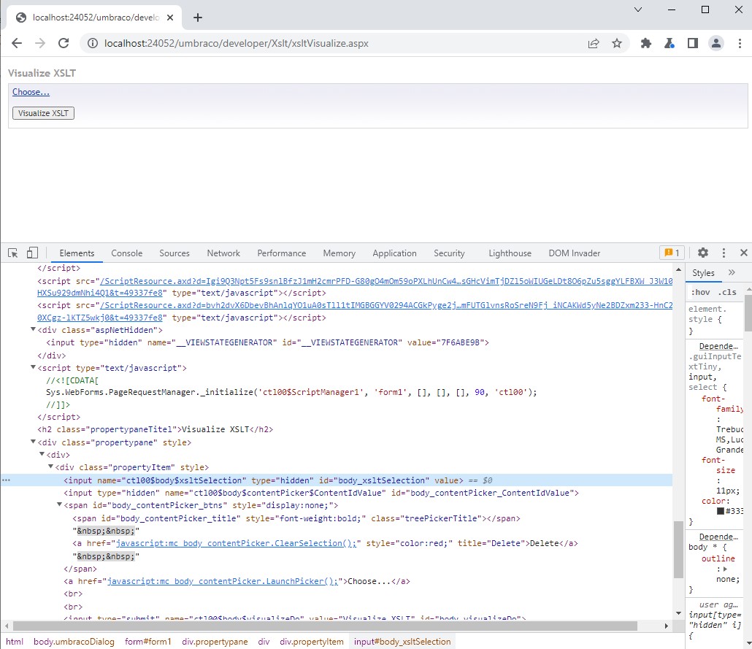The width and height of the screenshot is (752, 649).
Task: Toggle the device toolbar icon
Action: point(32,253)
